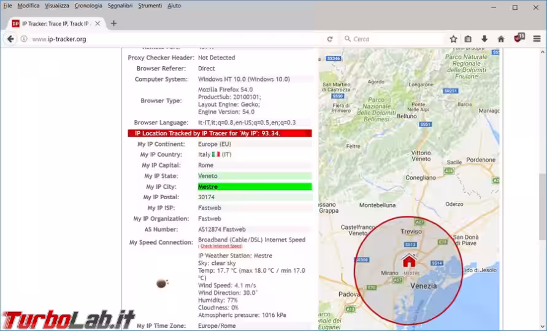Click Treviso label on the map
547x331 pixels.
[411, 231]
